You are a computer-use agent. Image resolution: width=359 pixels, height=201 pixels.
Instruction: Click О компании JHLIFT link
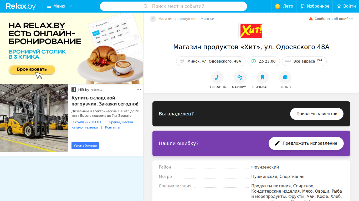click(86, 122)
